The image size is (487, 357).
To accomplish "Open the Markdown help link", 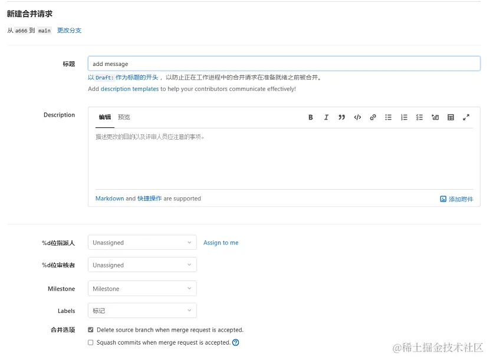I will click(x=110, y=199).
